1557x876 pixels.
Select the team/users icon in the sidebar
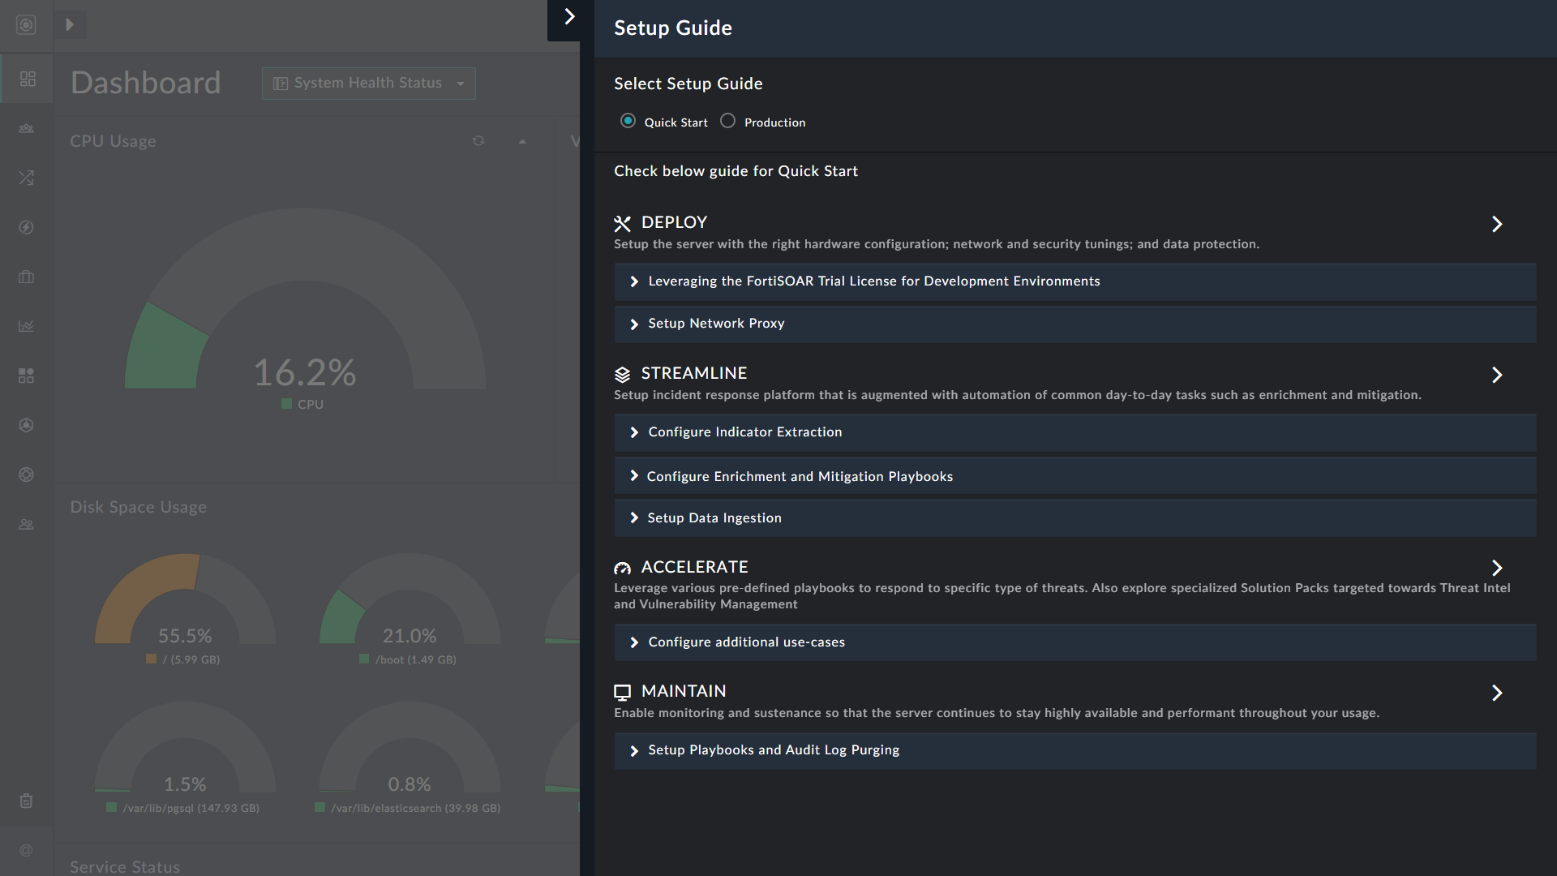(27, 128)
